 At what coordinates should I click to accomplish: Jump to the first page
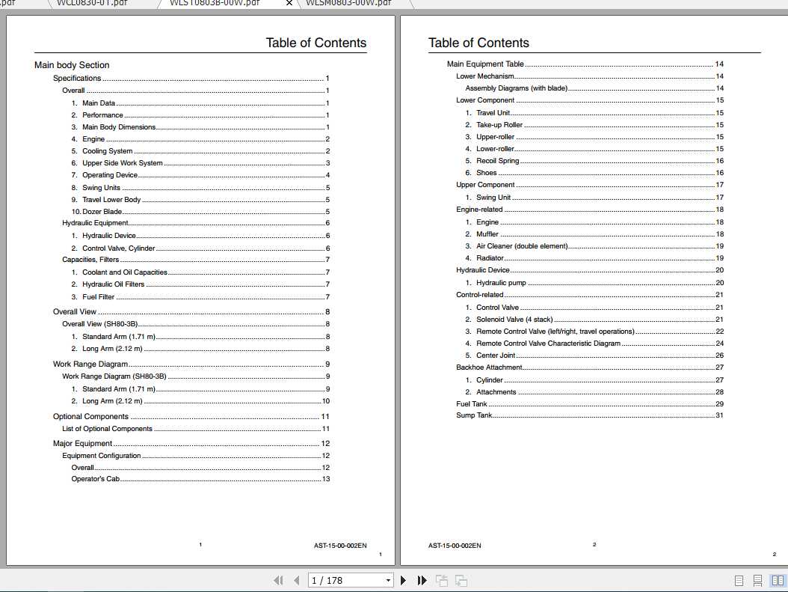[x=278, y=581]
